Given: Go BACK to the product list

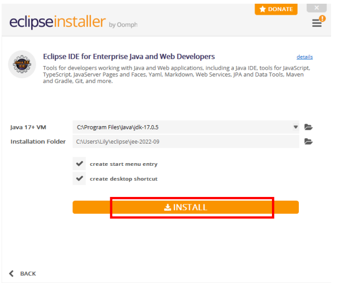Looking at the screenshot, I should click(23, 273).
